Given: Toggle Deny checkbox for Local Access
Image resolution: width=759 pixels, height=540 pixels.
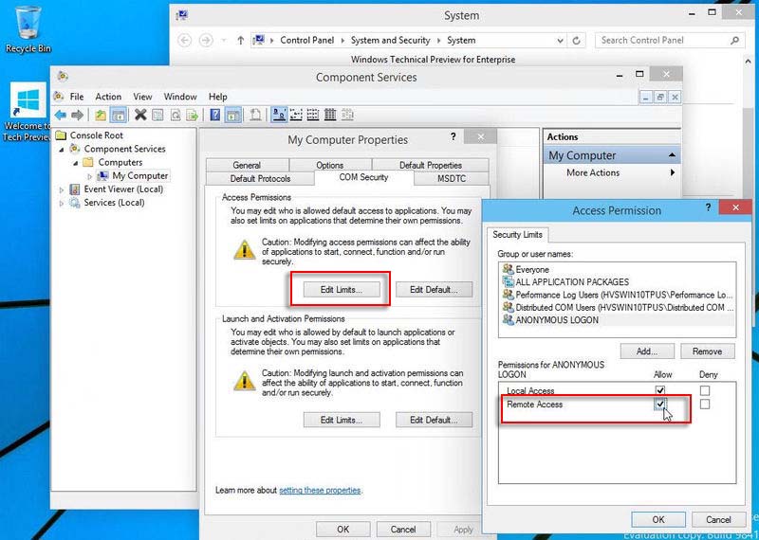Looking at the screenshot, I should (x=705, y=390).
